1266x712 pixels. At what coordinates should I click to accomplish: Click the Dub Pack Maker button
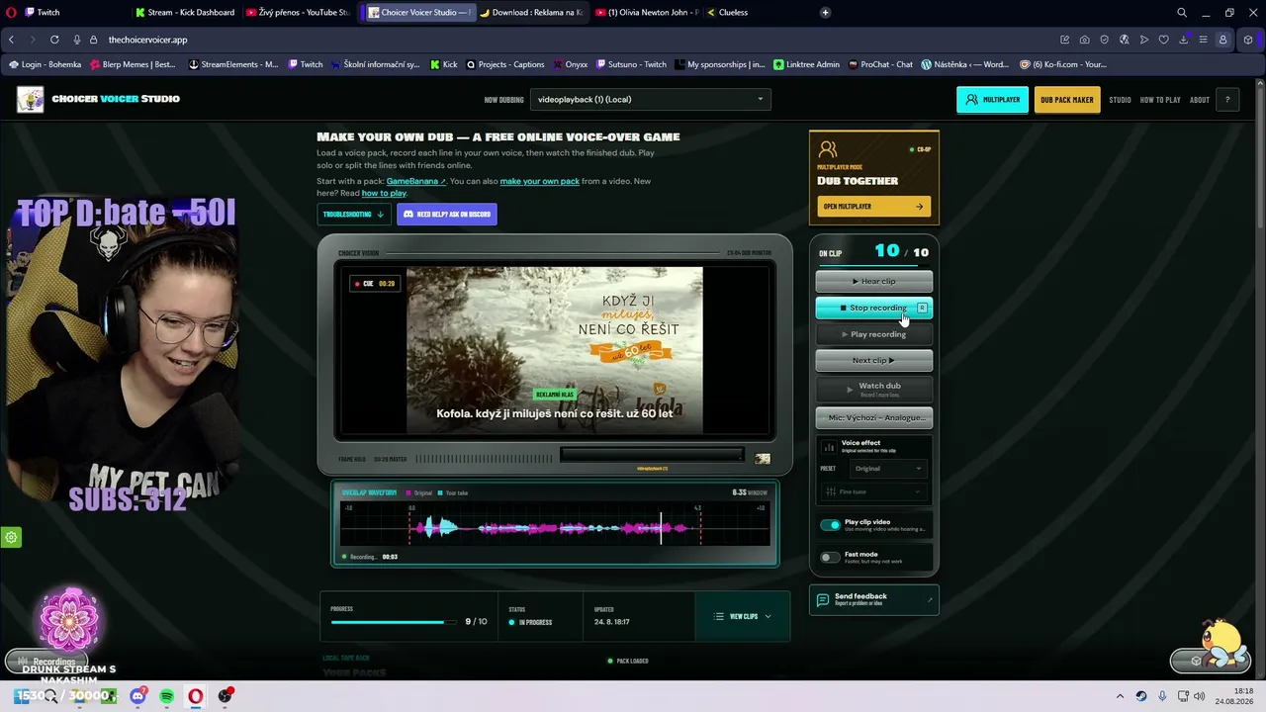(1067, 100)
